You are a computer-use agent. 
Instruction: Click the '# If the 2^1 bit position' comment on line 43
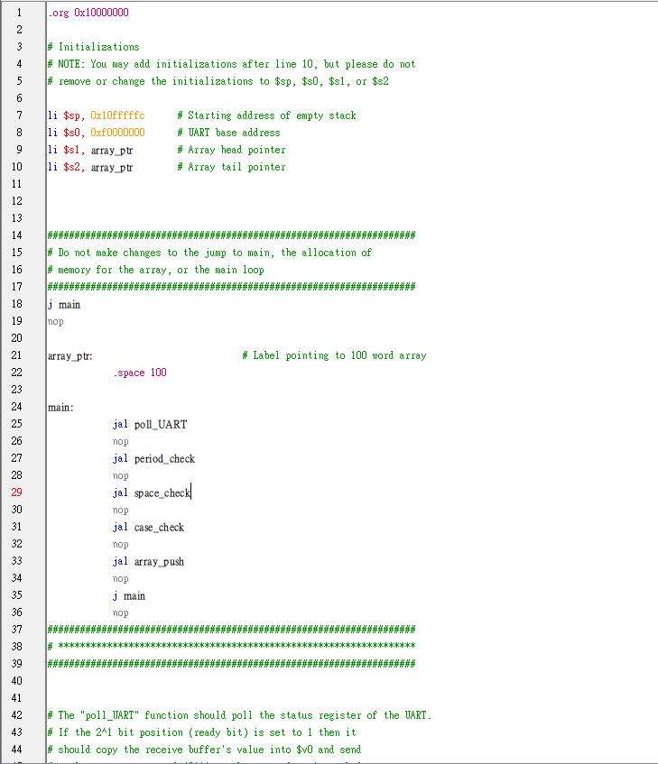click(202, 732)
